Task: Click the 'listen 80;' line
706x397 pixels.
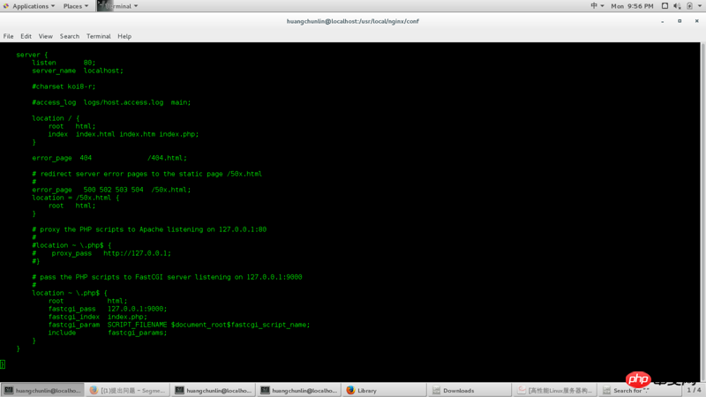Action: point(64,63)
